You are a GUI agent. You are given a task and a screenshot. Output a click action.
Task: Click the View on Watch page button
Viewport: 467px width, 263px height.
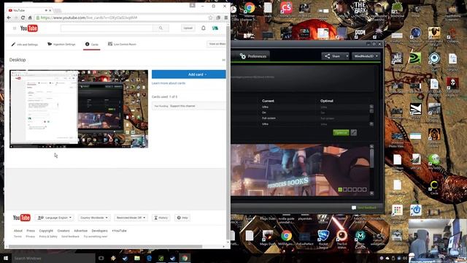pos(217,44)
